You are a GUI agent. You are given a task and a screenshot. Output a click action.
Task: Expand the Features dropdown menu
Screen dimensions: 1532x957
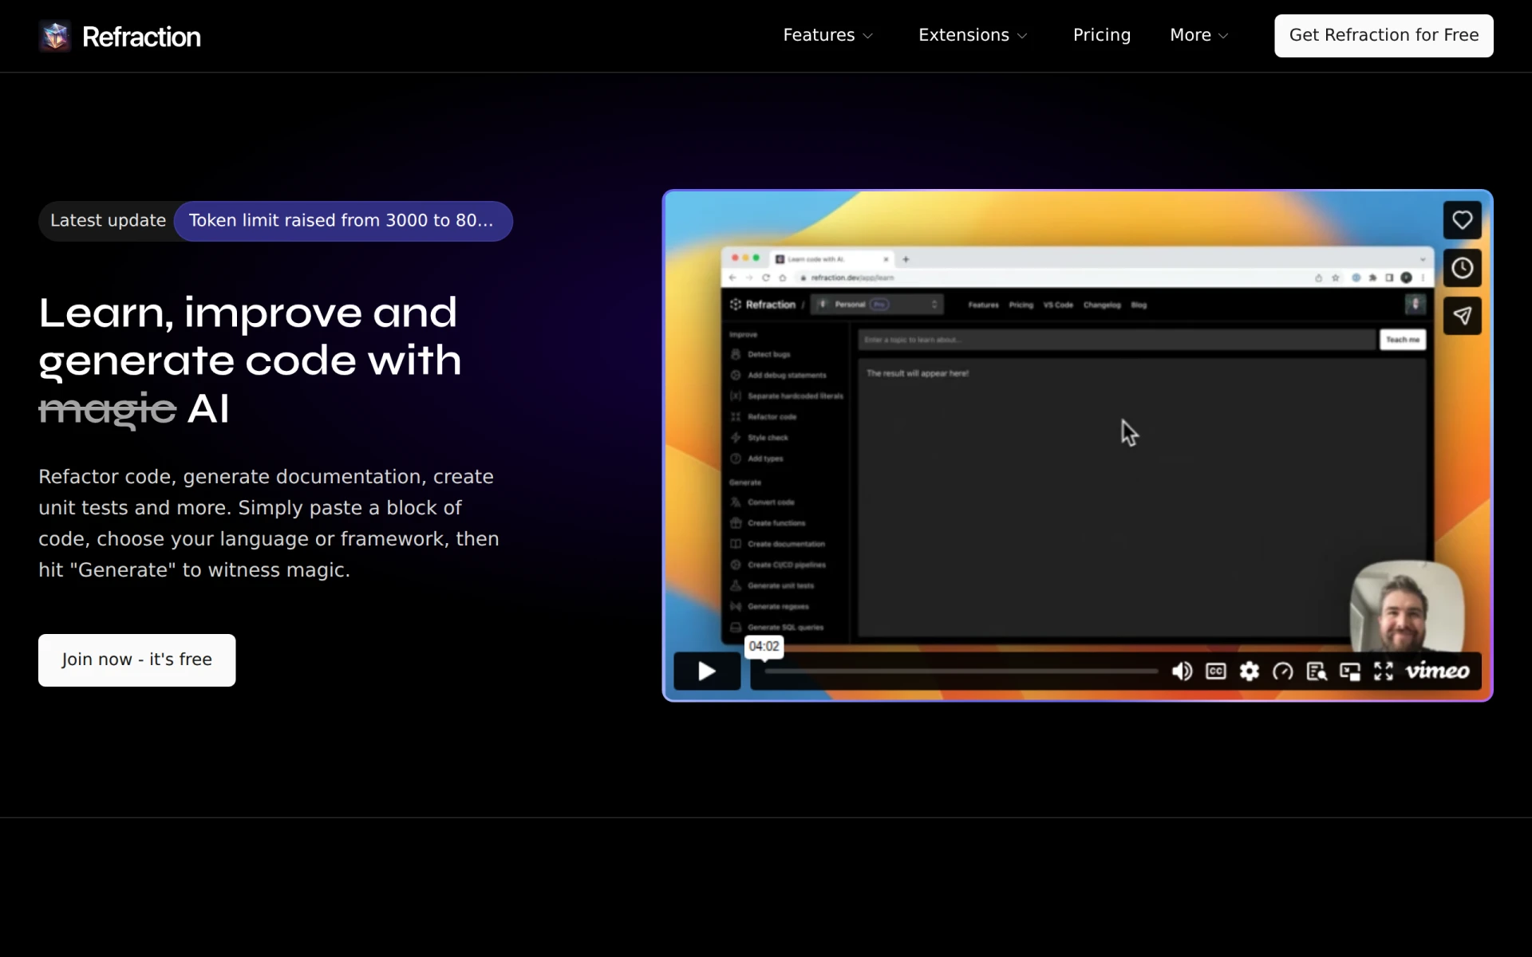828,35
